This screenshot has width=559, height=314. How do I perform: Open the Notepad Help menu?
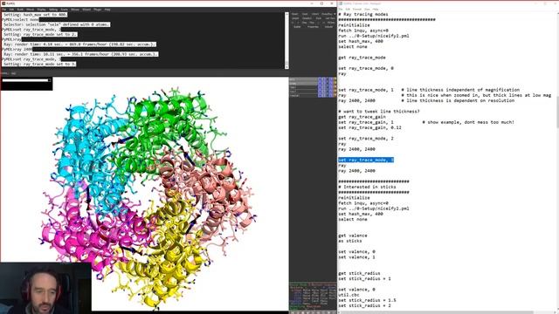point(376,9)
